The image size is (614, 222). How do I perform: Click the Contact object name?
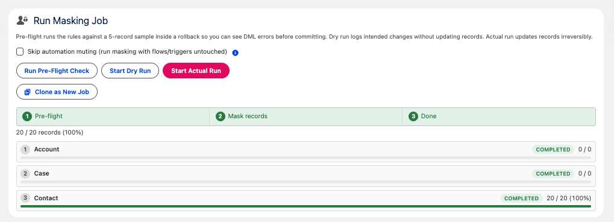(x=46, y=198)
